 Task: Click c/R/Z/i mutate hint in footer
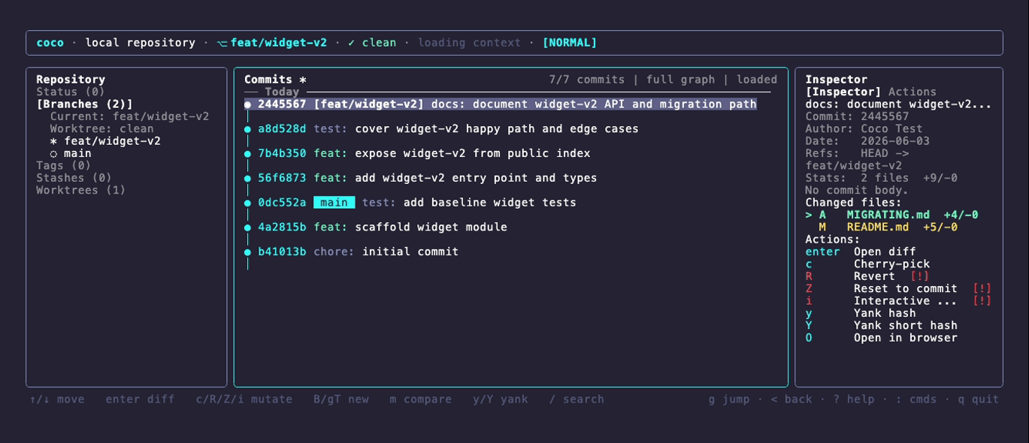[244, 399]
